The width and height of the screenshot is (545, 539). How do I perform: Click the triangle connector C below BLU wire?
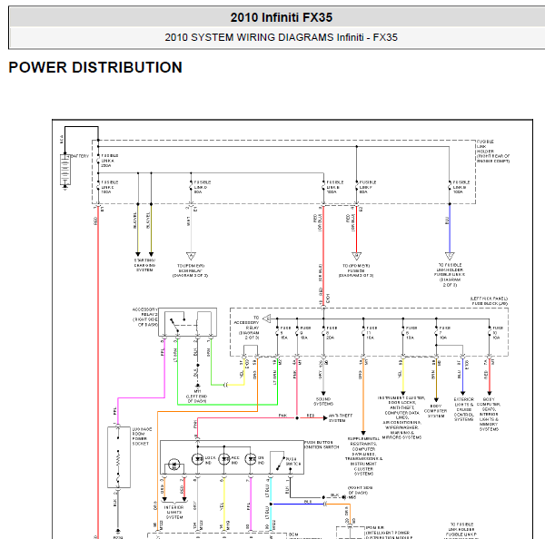(450, 256)
